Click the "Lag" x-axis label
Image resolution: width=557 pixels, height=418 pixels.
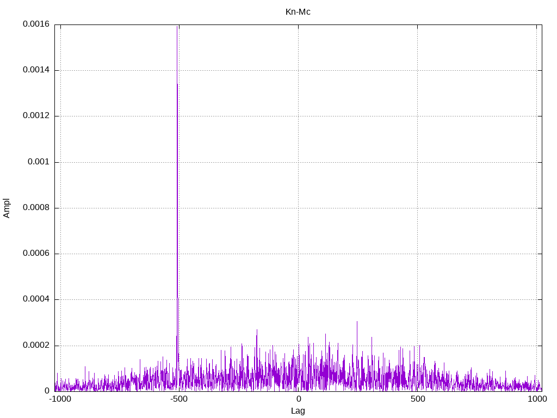point(298,411)
